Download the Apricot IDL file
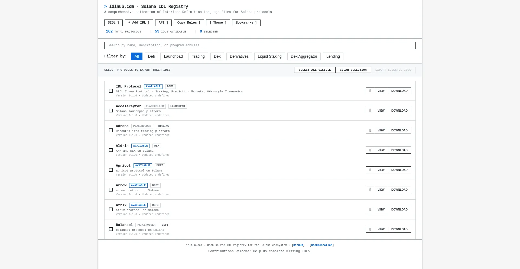The height and width of the screenshot is (269, 520). [399, 170]
